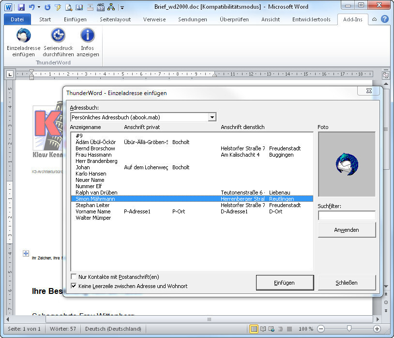Select contact Herr Brandenberg
This screenshot has width=394, height=338.
(192, 161)
